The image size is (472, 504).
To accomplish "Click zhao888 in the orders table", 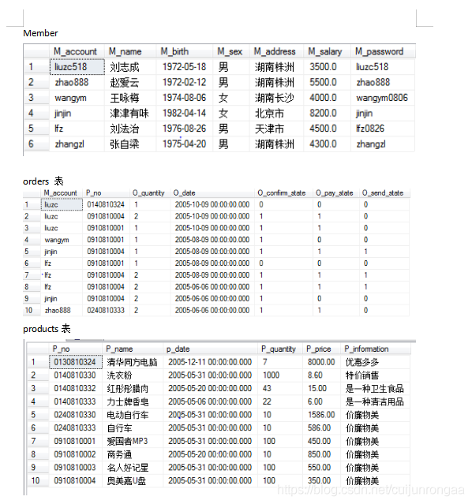I will click(58, 310).
